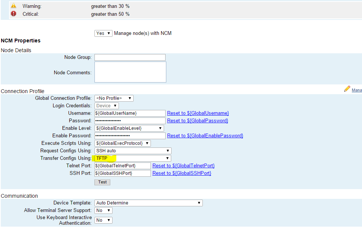Click the Connection Profile section label

pos(23,91)
